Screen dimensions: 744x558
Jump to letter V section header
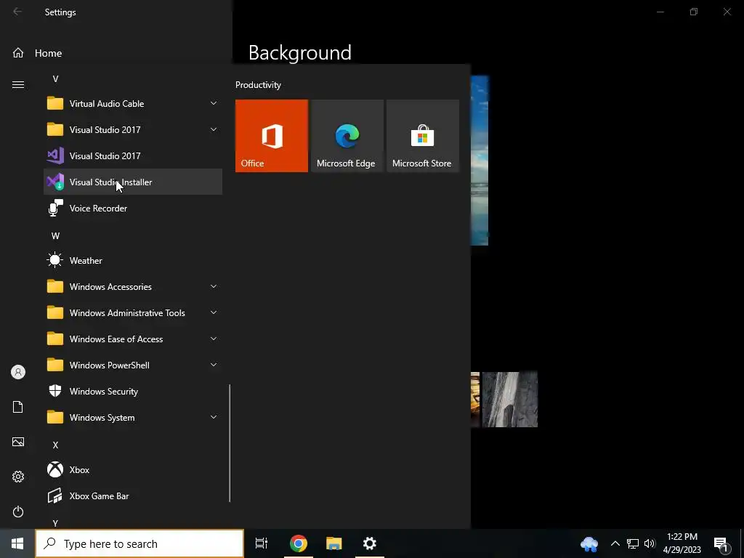[x=55, y=78]
